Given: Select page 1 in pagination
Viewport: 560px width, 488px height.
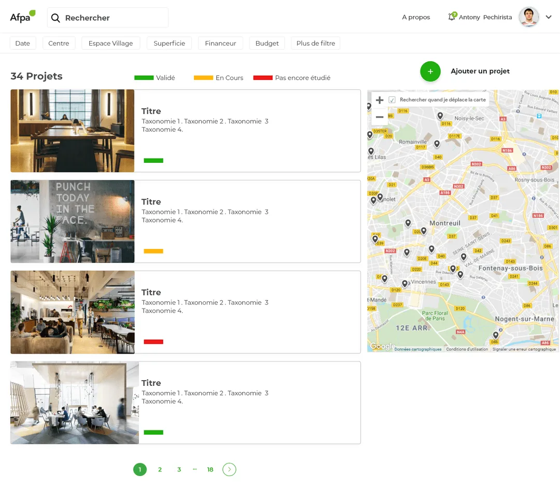Looking at the screenshot, I should 139,469.
